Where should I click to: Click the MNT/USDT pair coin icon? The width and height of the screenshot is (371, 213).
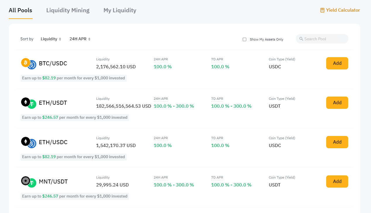tap(28, 181)
